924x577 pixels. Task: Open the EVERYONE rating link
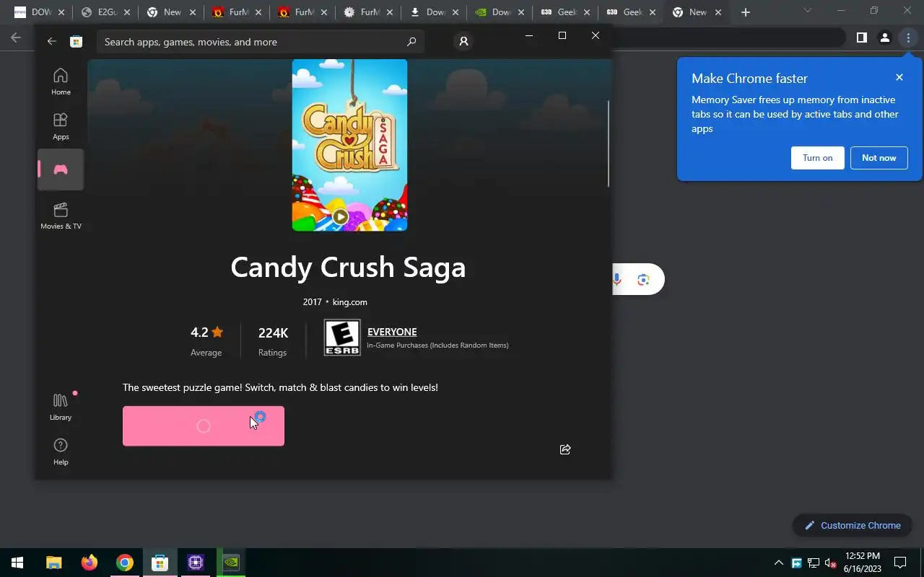pos(392,332)
